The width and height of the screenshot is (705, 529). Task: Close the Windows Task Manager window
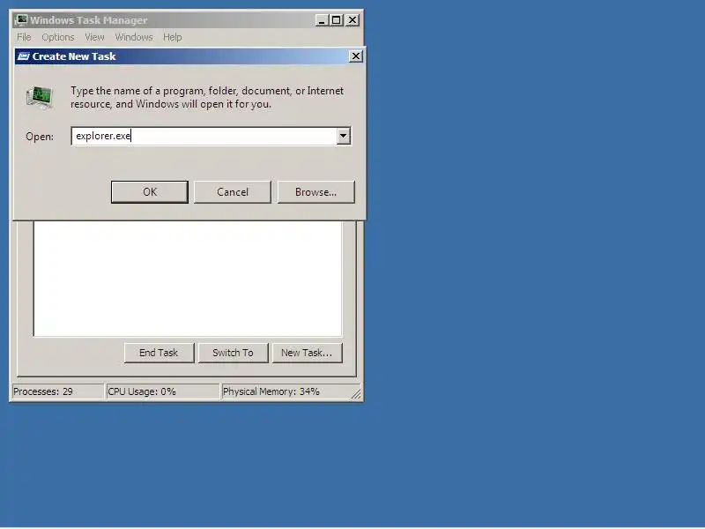pos(352,20)
